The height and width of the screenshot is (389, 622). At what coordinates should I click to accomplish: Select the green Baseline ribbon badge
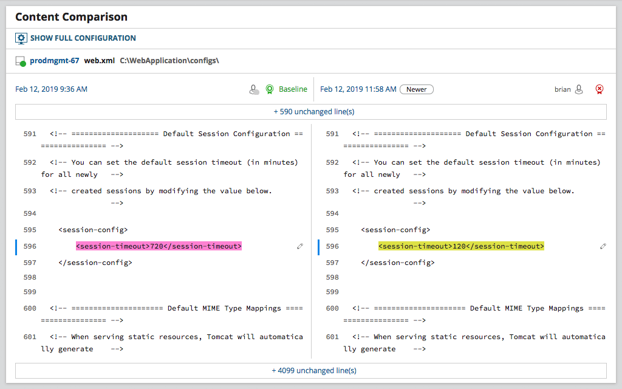click(269, 89)
